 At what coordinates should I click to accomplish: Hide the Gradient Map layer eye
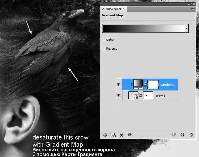119,84
